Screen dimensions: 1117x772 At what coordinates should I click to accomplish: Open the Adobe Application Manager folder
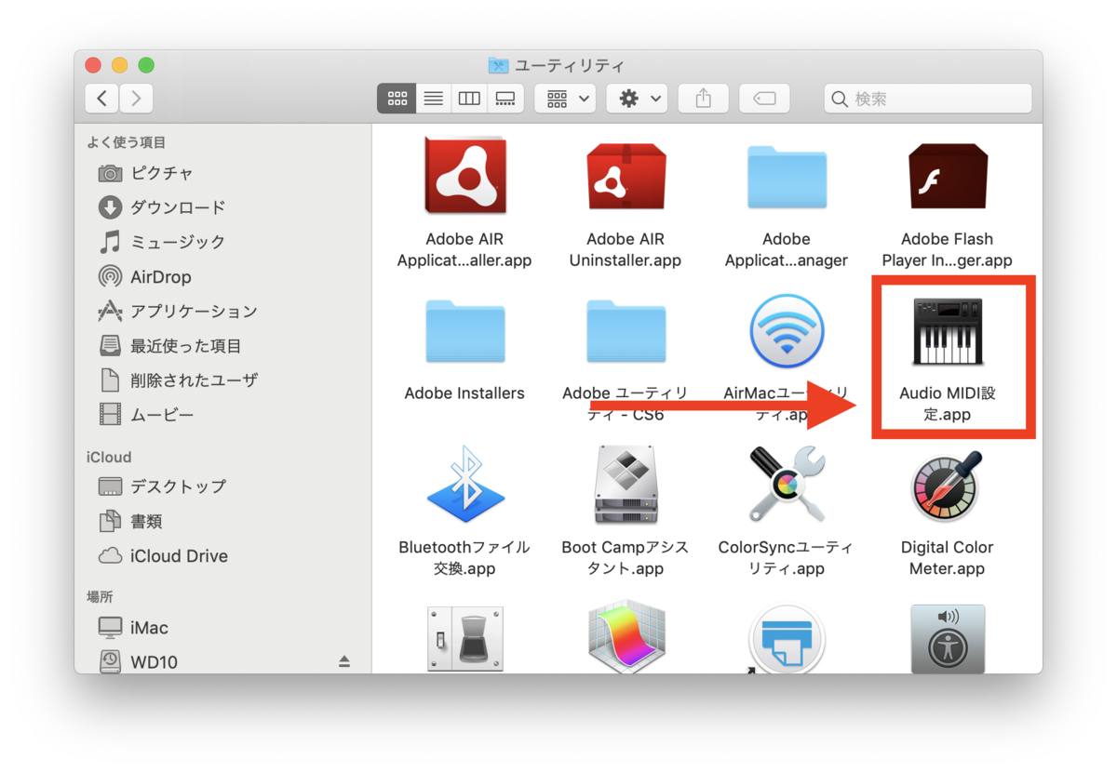click(787, 177)
